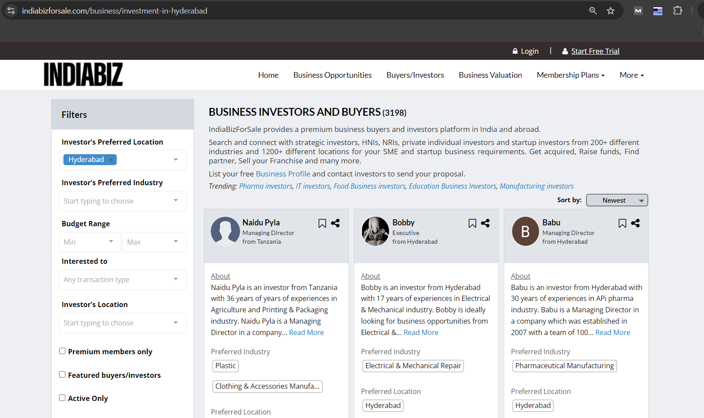Open the Membership Plans menu

571,75
